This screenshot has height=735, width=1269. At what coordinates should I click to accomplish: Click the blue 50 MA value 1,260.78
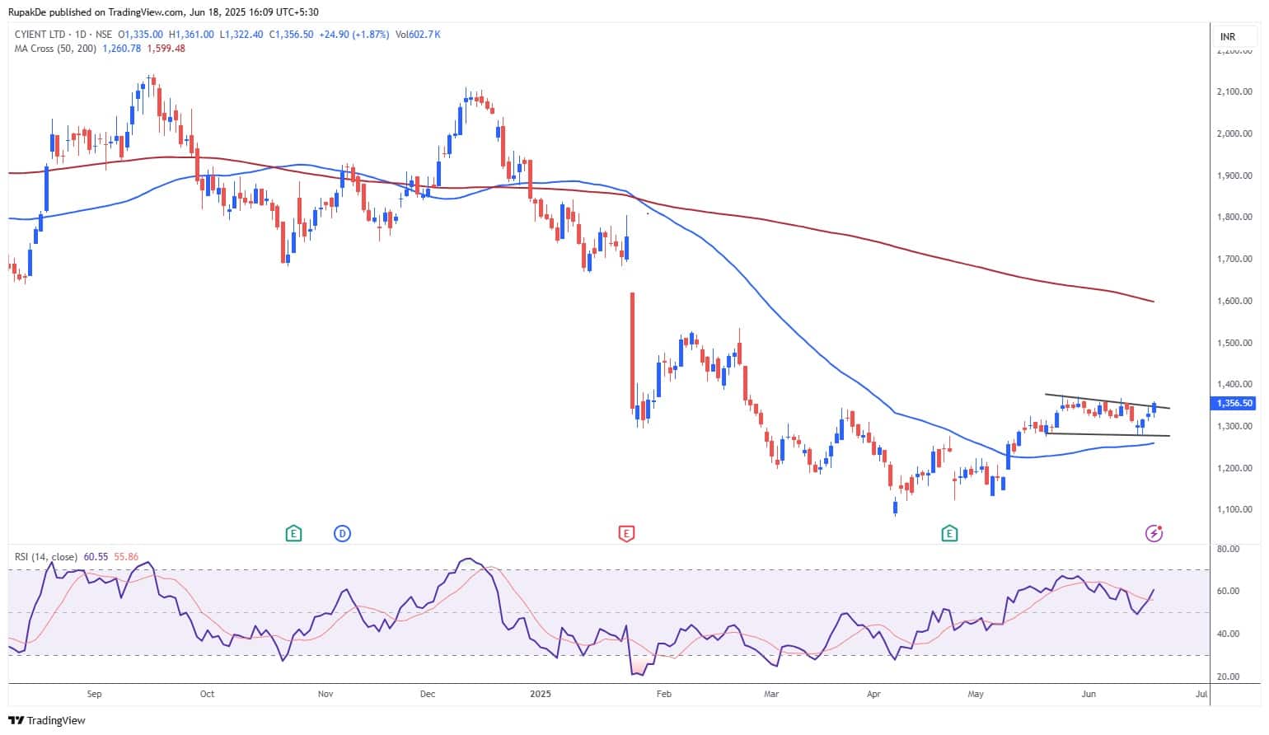click(119, 49)
